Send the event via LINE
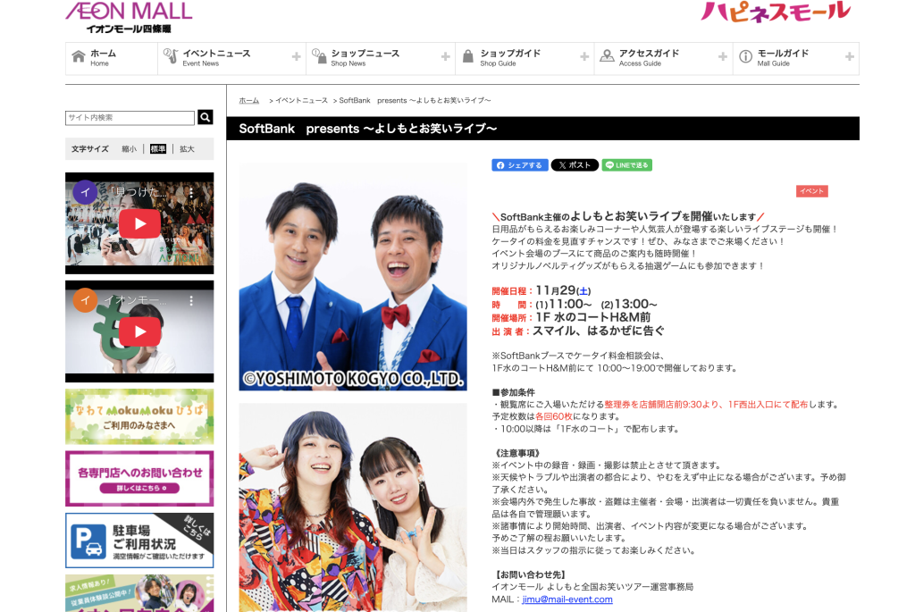915x612 pixels. [x=626, y=165]
